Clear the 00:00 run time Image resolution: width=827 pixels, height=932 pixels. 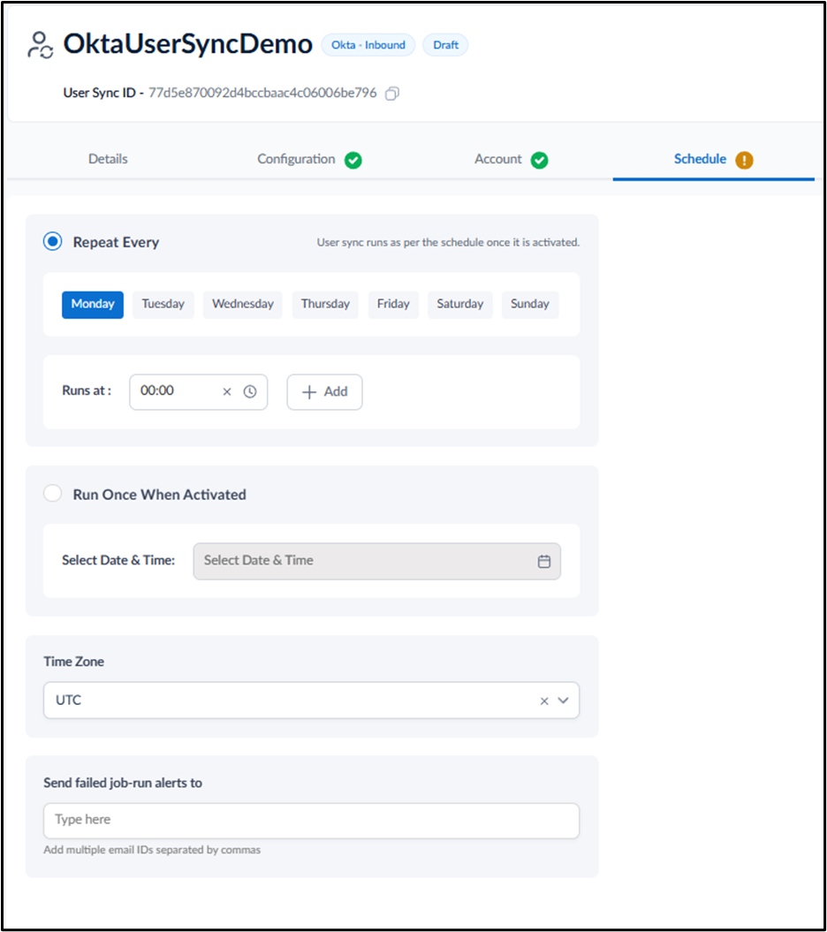click(x=227, y=391)
